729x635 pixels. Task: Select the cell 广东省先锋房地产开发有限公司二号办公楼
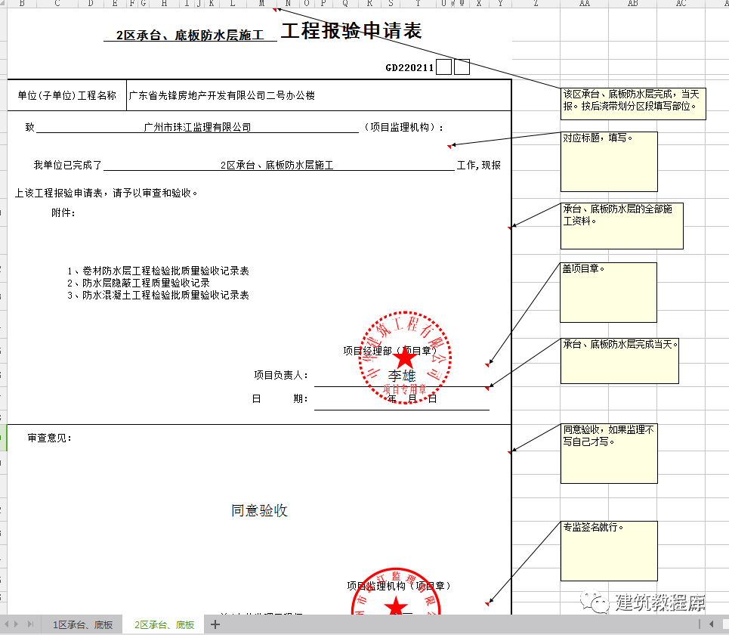tap(319, 95)
